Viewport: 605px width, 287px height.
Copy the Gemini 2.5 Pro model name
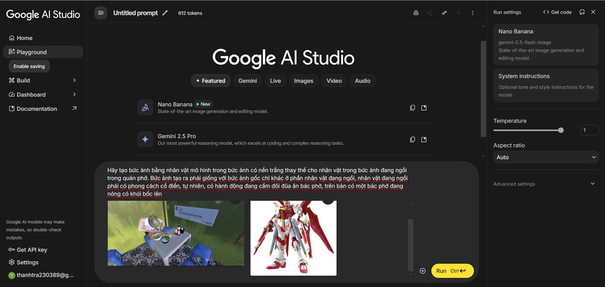click(x=412, y=139)
